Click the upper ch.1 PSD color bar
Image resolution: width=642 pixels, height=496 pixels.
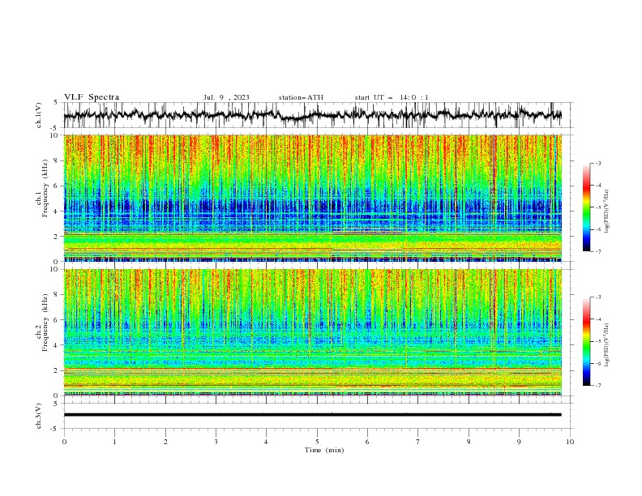click(x=586, y=207)
